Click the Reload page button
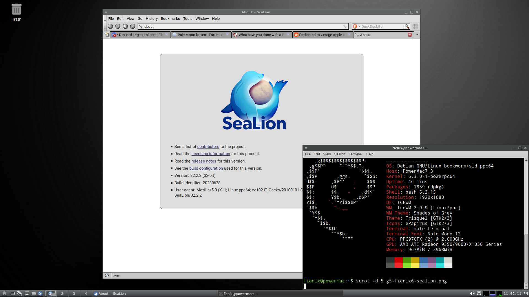 click(x=125, y=26)
